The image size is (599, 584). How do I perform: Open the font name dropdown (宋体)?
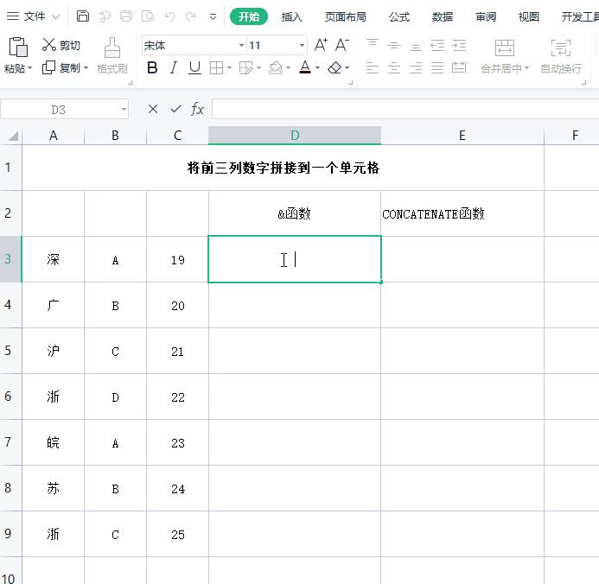coord(241,45)
